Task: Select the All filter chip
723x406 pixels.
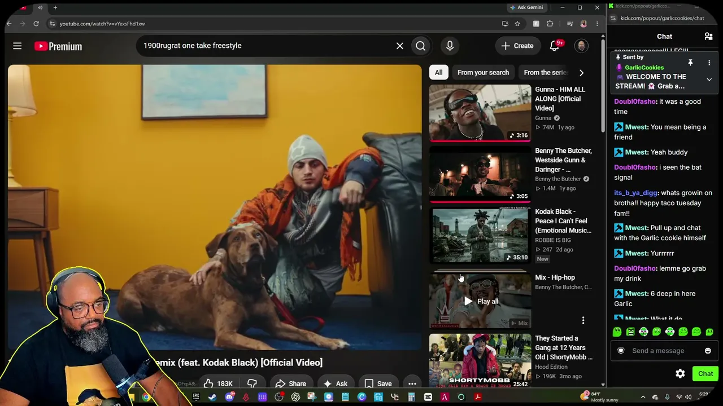Action: [x=439, y=72]
